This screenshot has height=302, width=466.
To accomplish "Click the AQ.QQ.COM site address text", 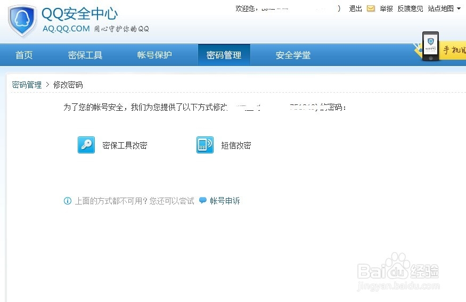I will tap(66, 29).
